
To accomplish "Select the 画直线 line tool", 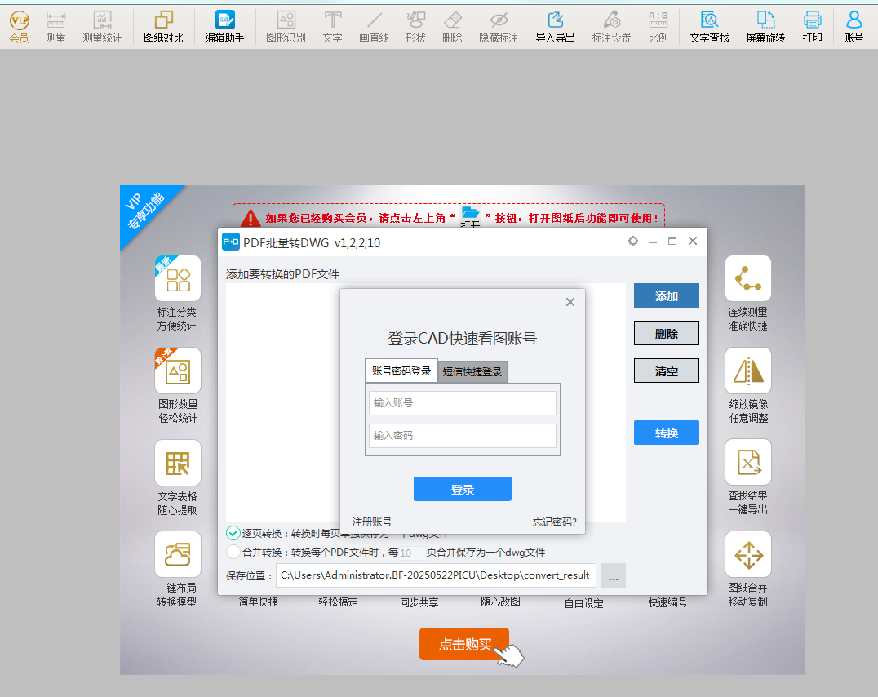I will click(x=374, y=27).
